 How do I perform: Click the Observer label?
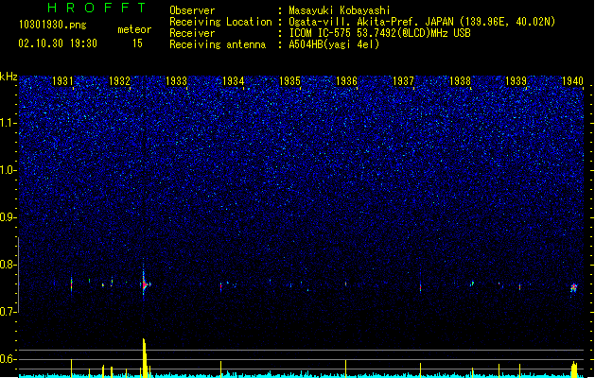[192, 10]
